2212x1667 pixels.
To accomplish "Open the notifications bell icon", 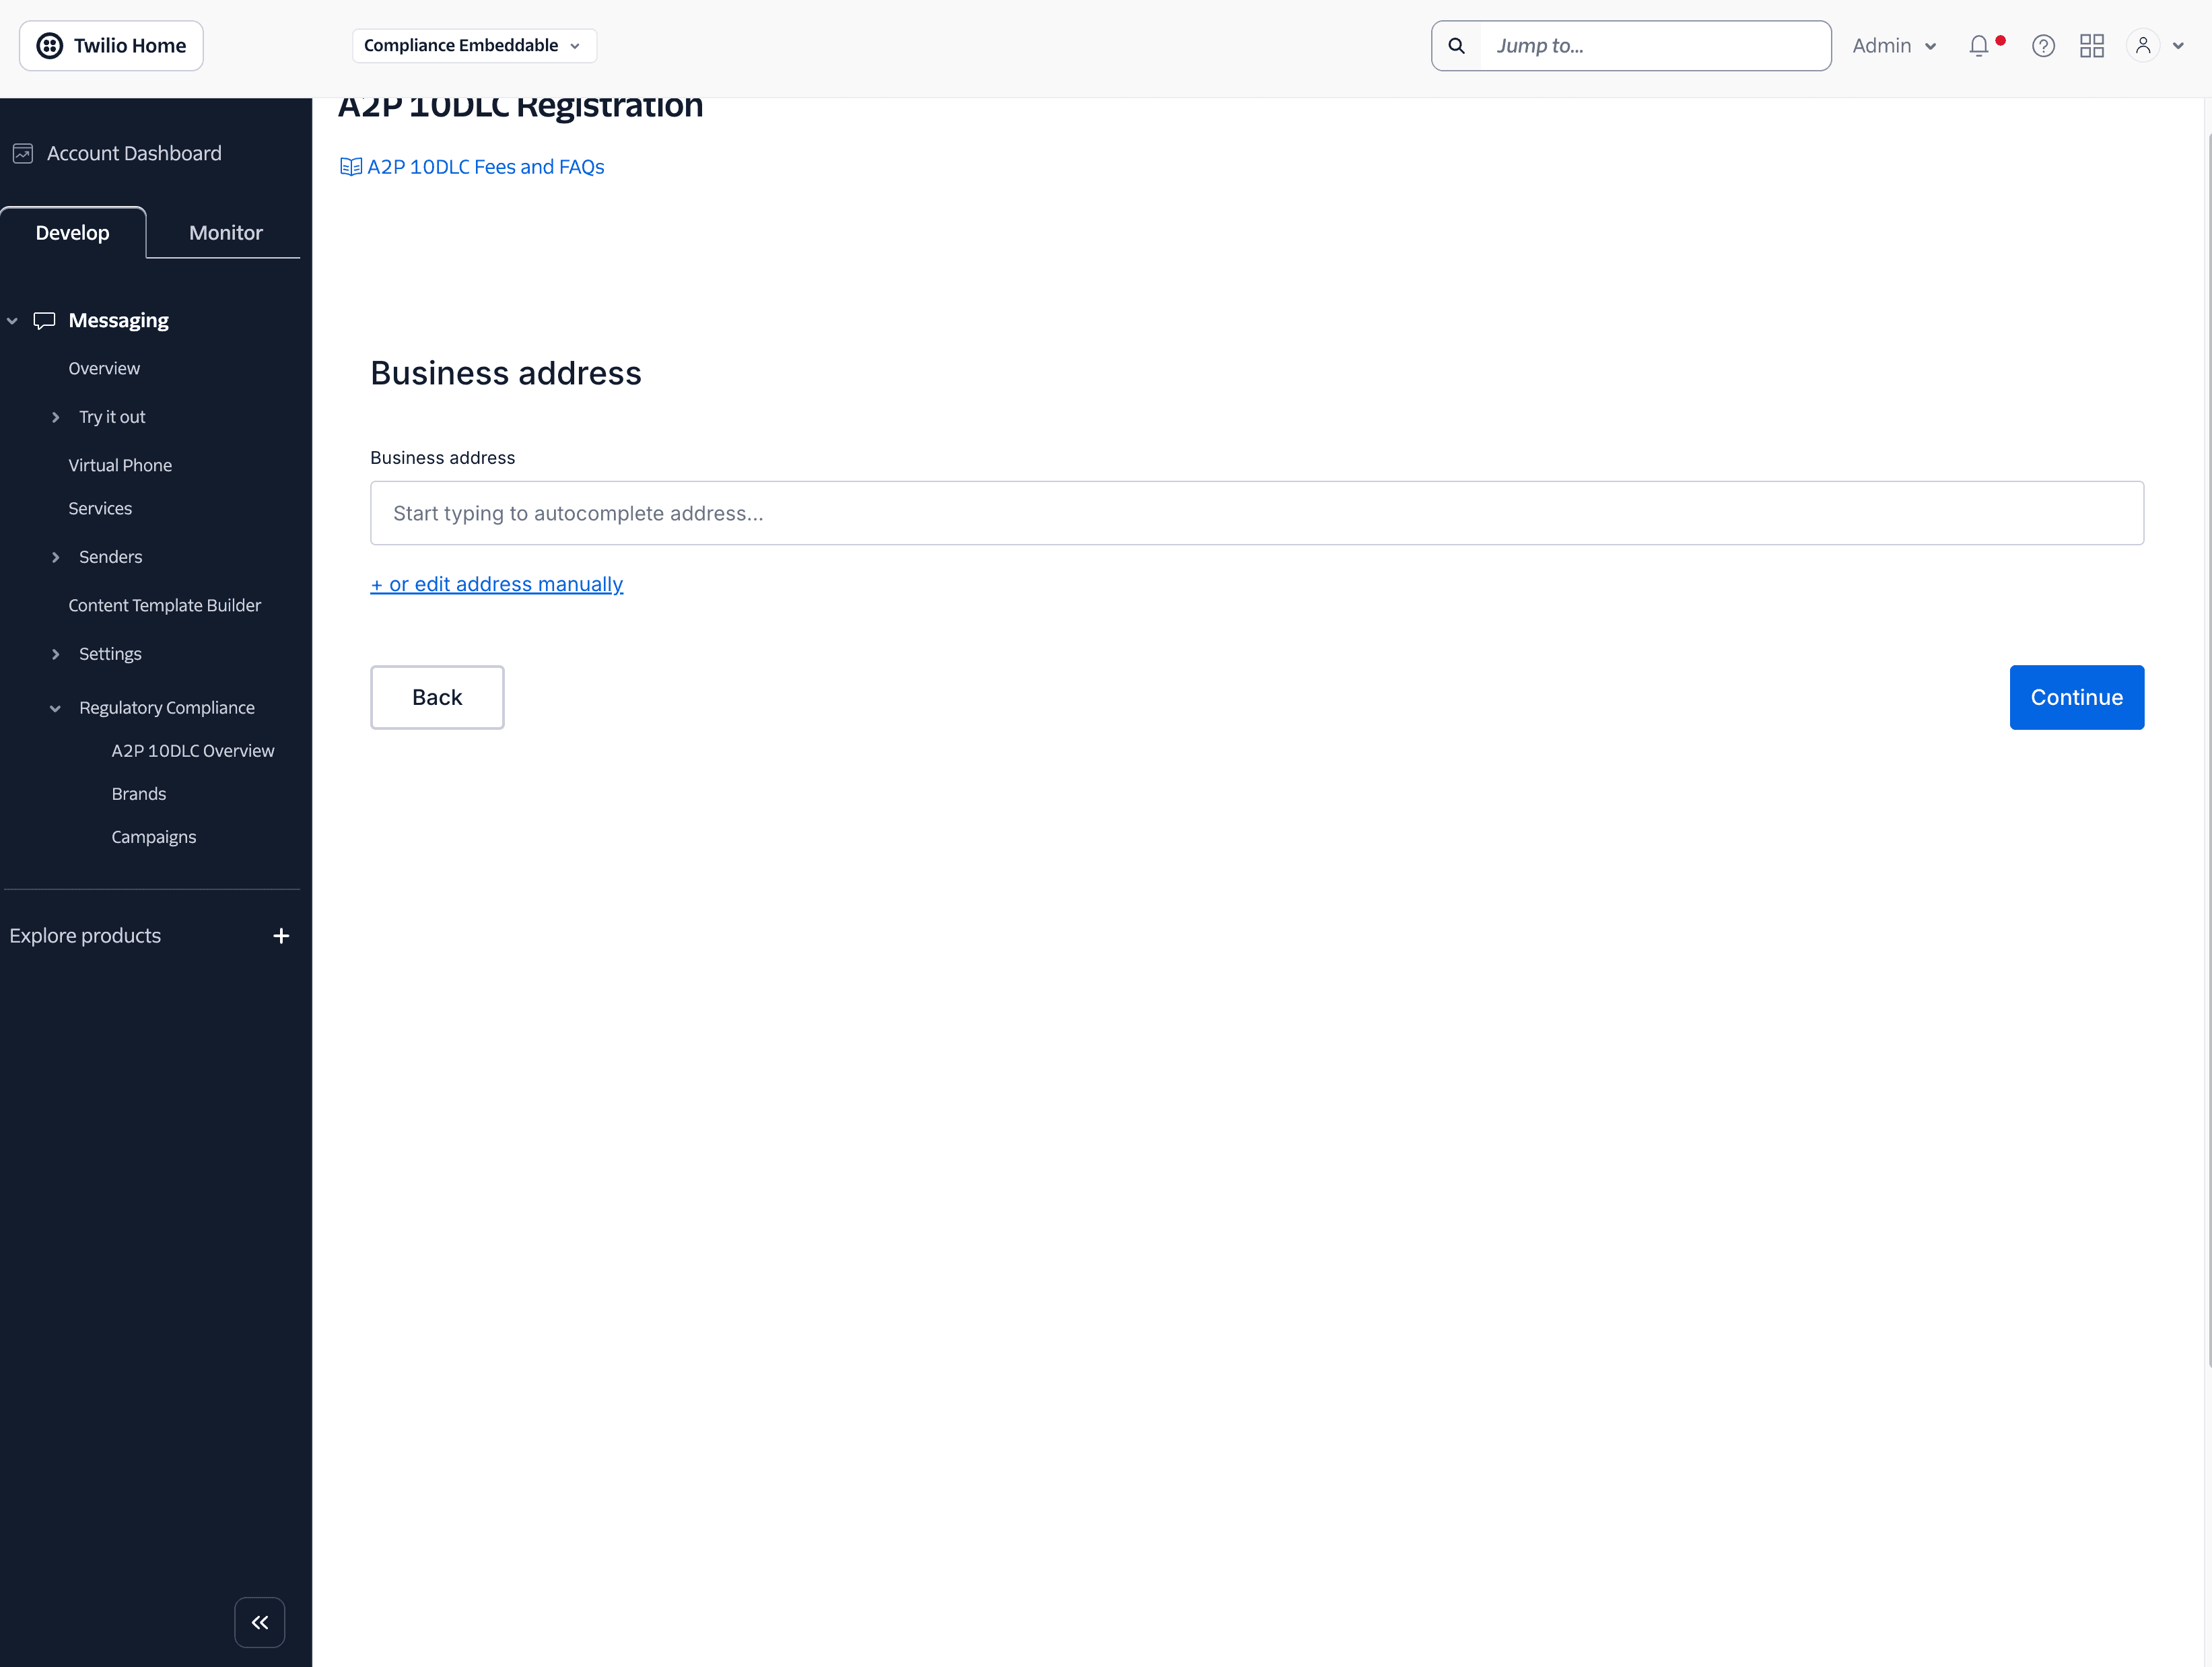I will coord(1980,45).
